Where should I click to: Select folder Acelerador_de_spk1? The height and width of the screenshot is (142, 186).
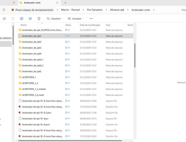click(76, 36)
